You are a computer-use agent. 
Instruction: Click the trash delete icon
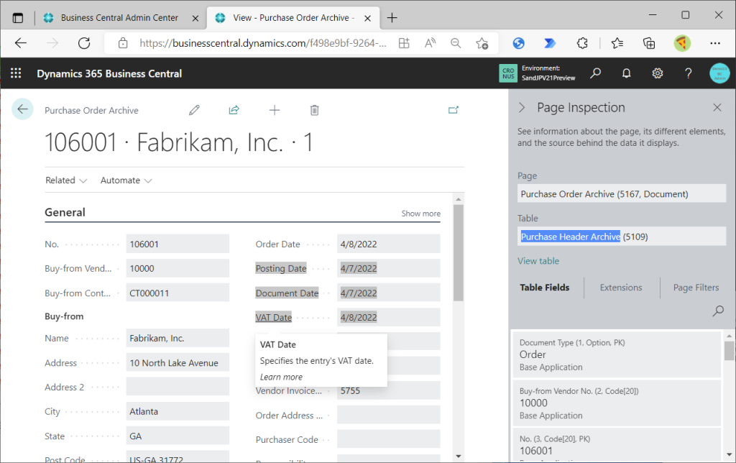pos(314,110)
